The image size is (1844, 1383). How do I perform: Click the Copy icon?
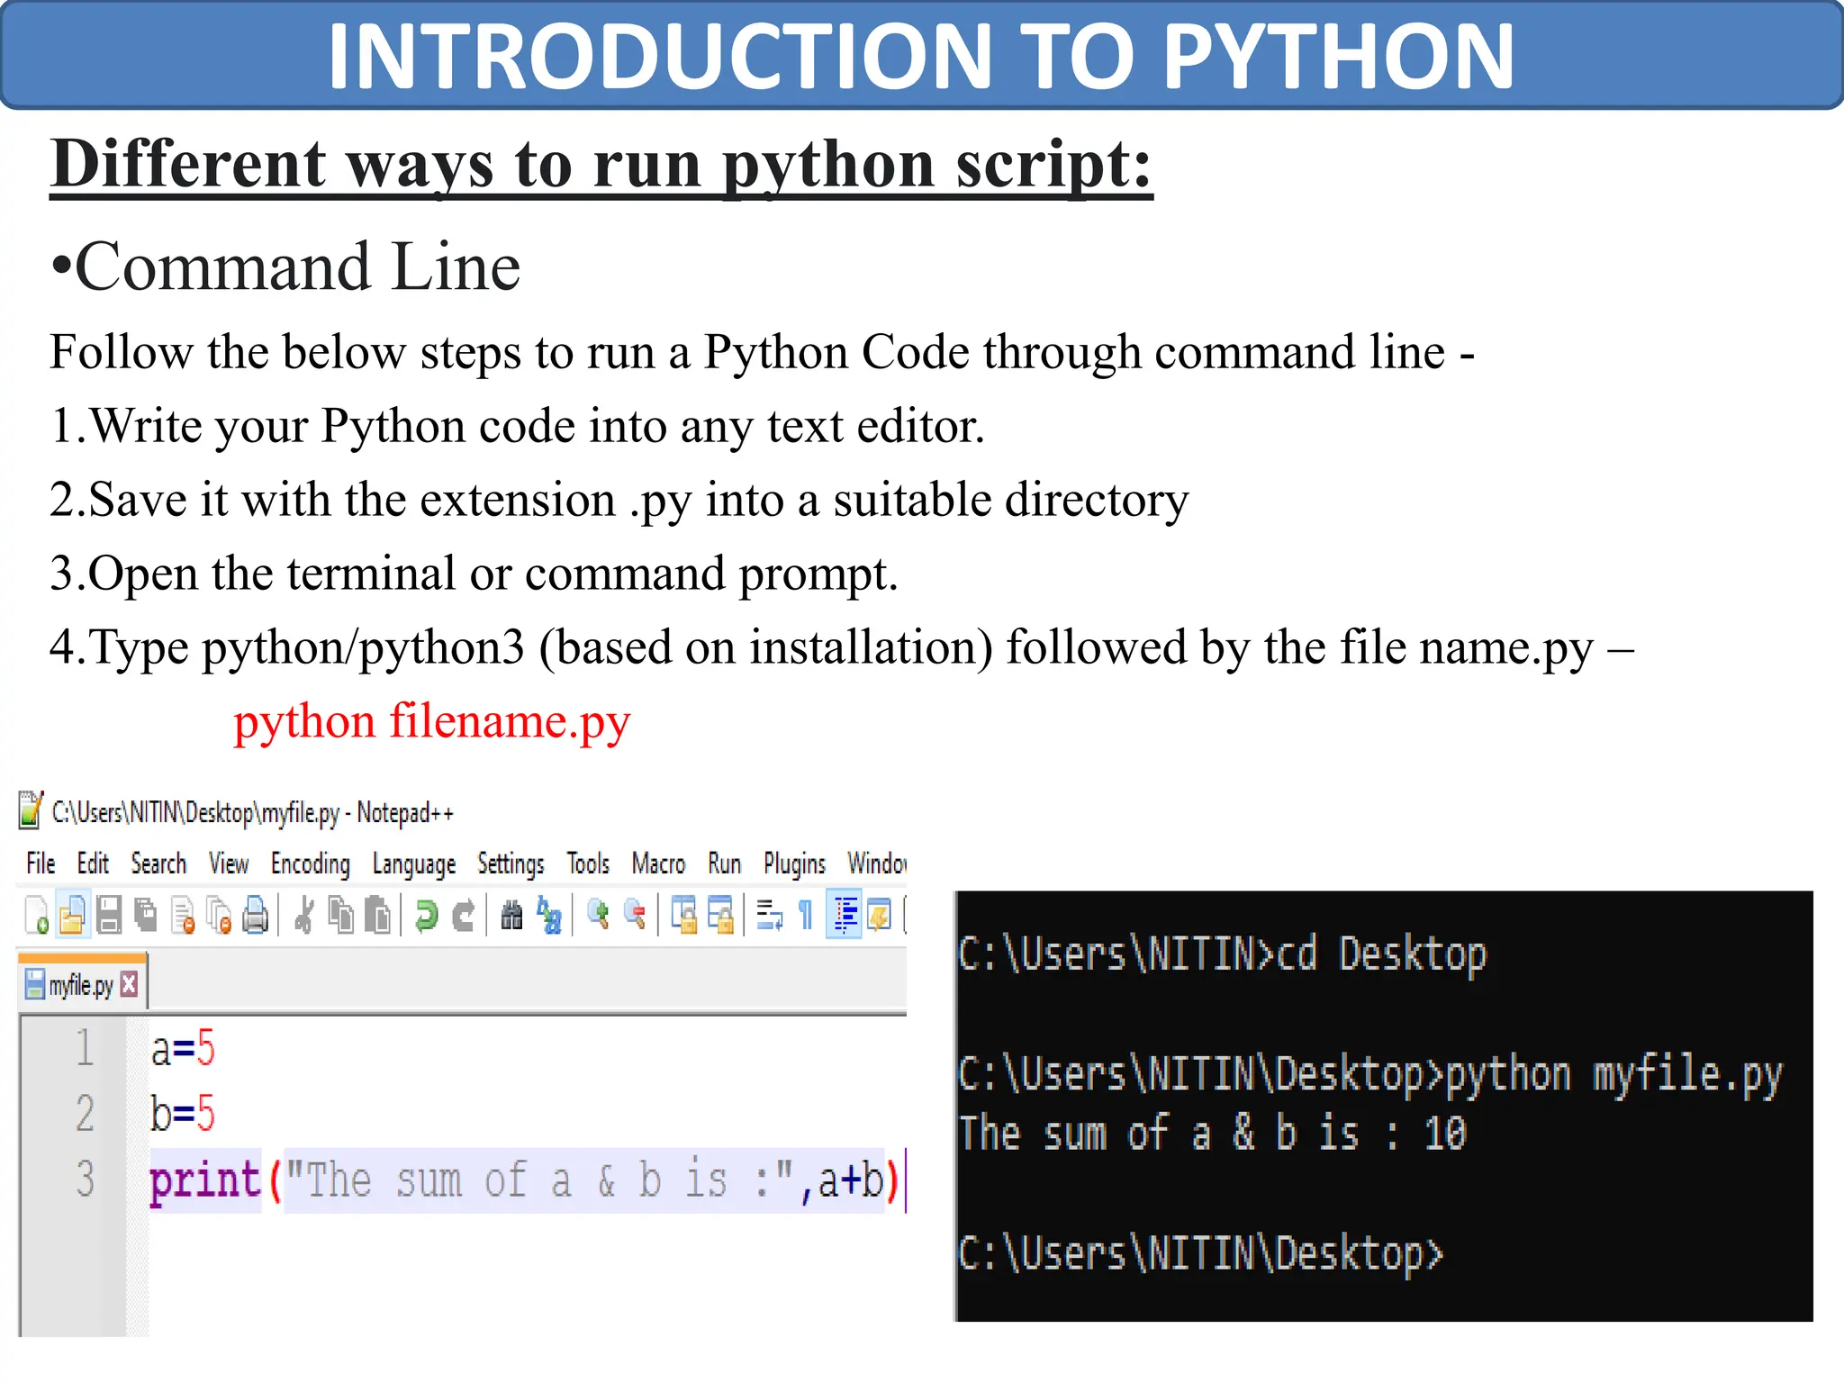pos(341,916)
